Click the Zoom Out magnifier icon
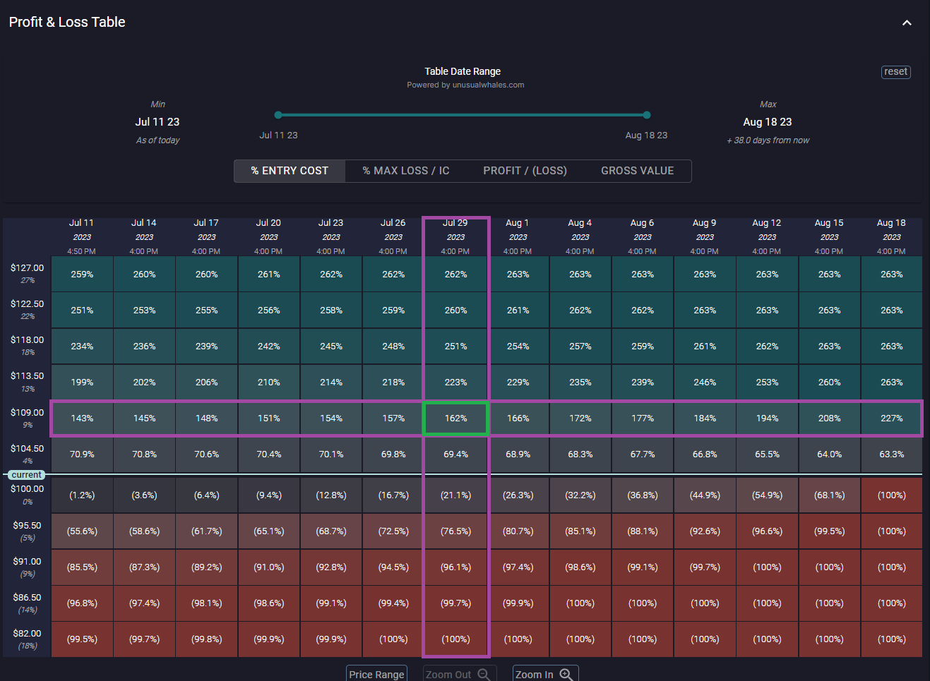Viewport: 930px width, 681px height. point(484,673)
